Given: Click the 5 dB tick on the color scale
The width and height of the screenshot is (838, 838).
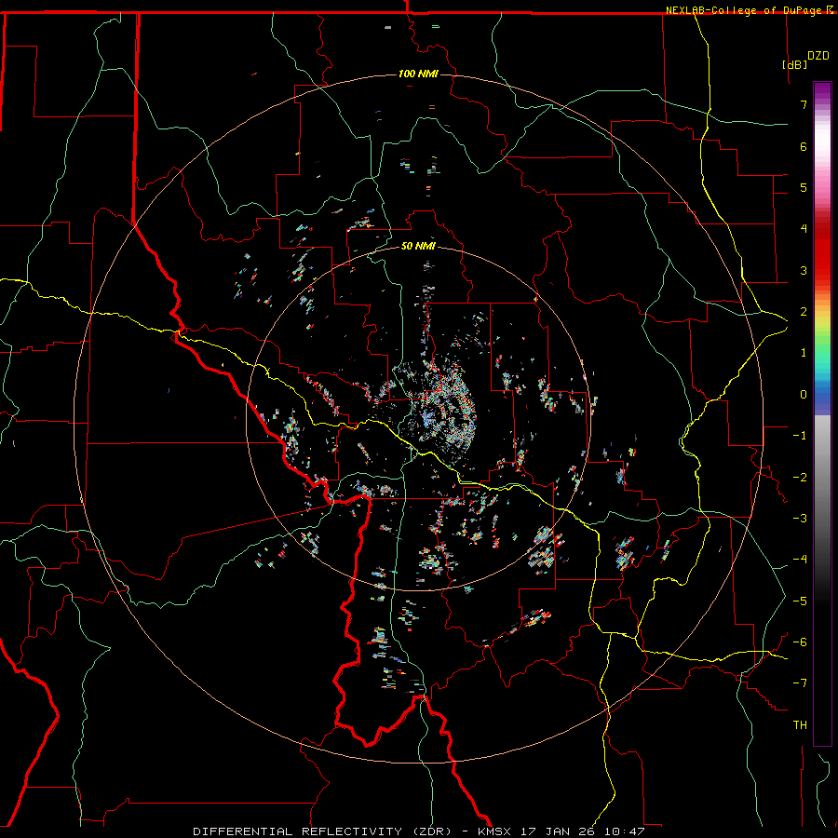Looking at the screenshot, I should [x=804, y=187].
